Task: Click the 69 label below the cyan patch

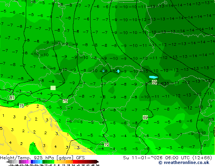Action: [154, 82]
